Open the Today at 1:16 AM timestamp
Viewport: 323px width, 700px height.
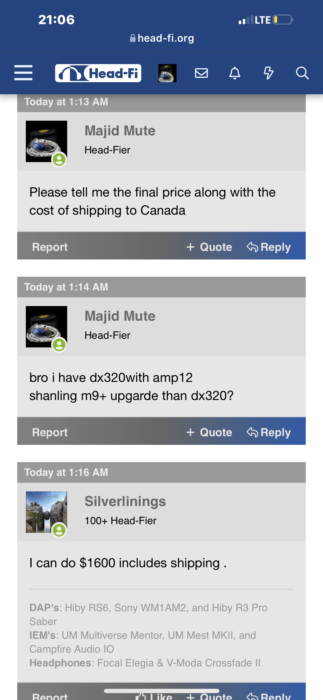click(x=66, y=472)
